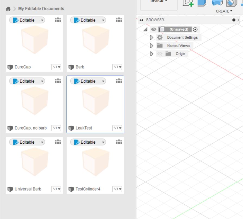Click the people sharing icon on LeakTest card
243x219 pixels.
click(x=119, y=81)
